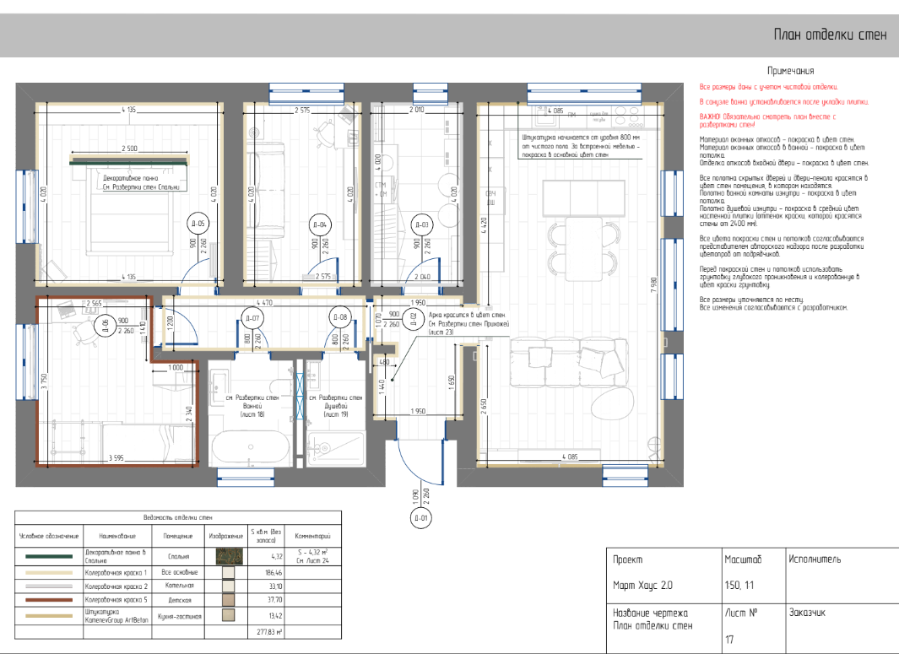Click the legend line sample for Колеровочная краска 1
Viewport: 899px width, 654px height.
[x=49, y=573]
